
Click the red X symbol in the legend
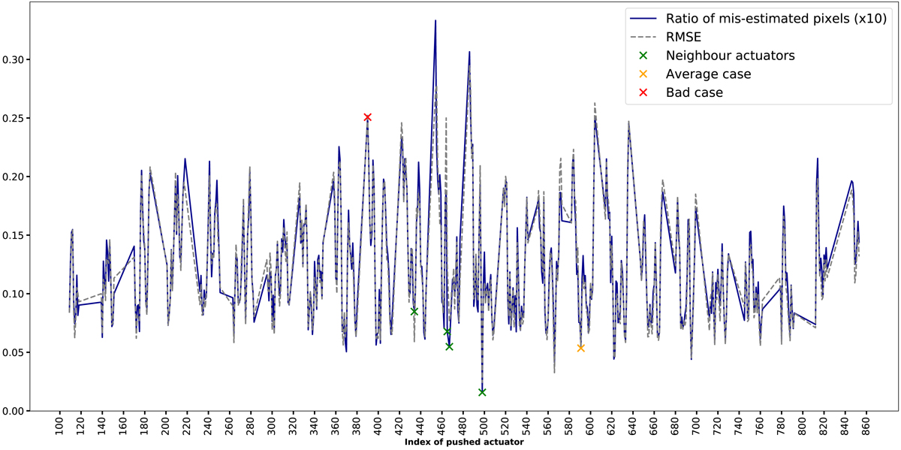(x=643, y=92)
